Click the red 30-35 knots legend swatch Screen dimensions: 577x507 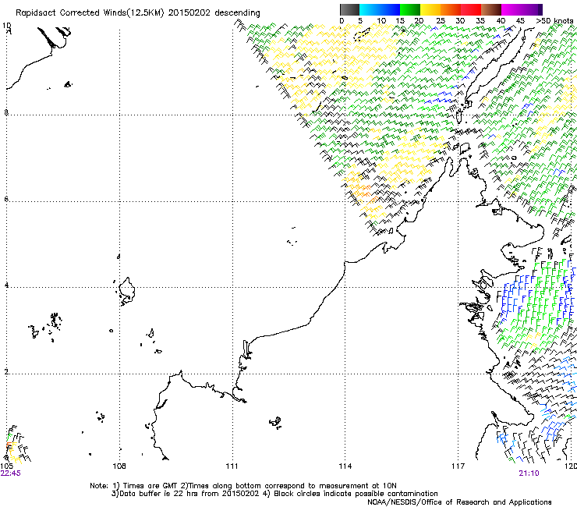[471, 9]
